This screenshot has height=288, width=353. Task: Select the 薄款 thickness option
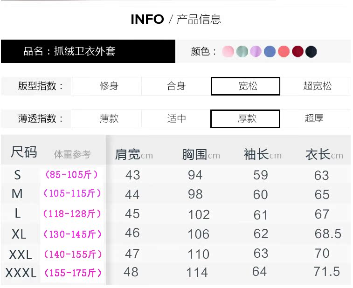click(109, 119)
